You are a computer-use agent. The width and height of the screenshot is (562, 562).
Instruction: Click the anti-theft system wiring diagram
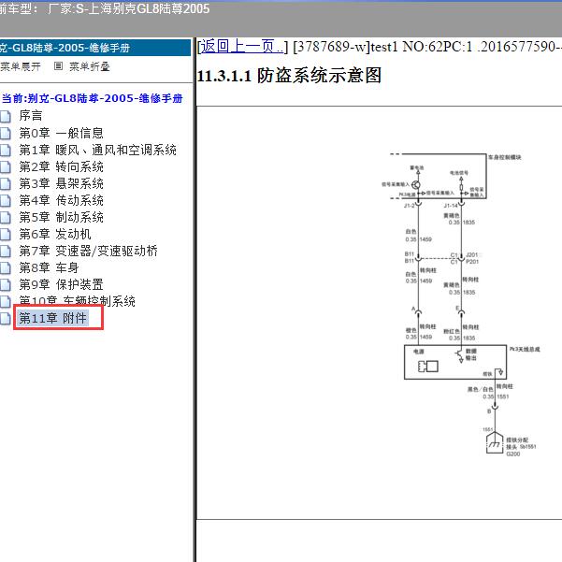[x=461, y=305]
